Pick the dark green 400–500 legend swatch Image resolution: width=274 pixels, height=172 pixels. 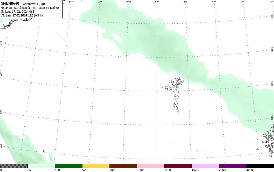point(68,166)
